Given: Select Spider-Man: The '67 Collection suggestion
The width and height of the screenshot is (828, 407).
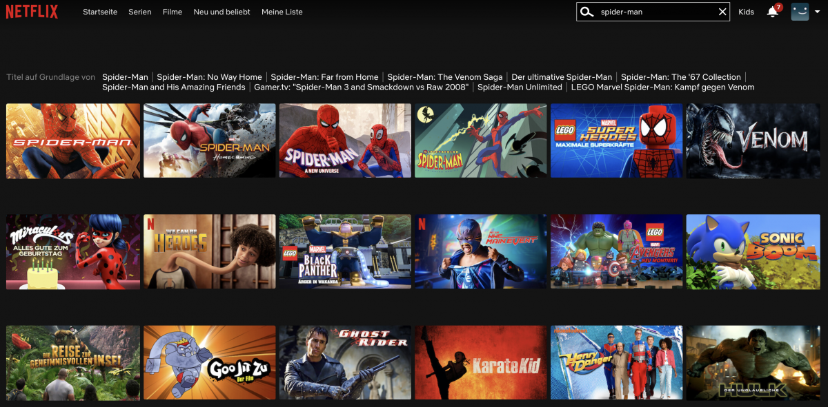Looking at the screenshot, I should tap(681, 77).
